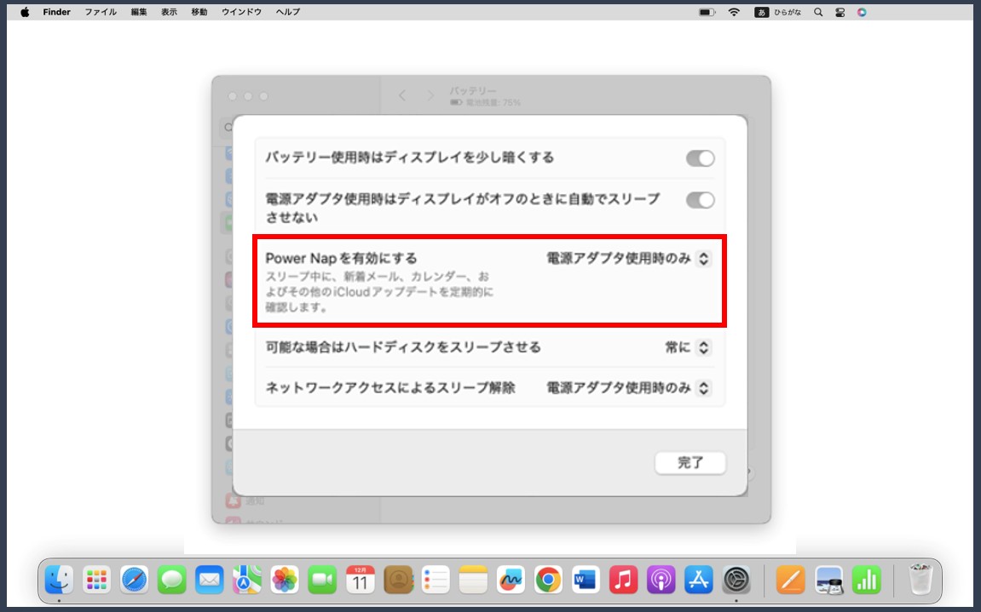Open the System Settings app icon
This screenshot has height=612, width=981.
(x=736, y=581)
